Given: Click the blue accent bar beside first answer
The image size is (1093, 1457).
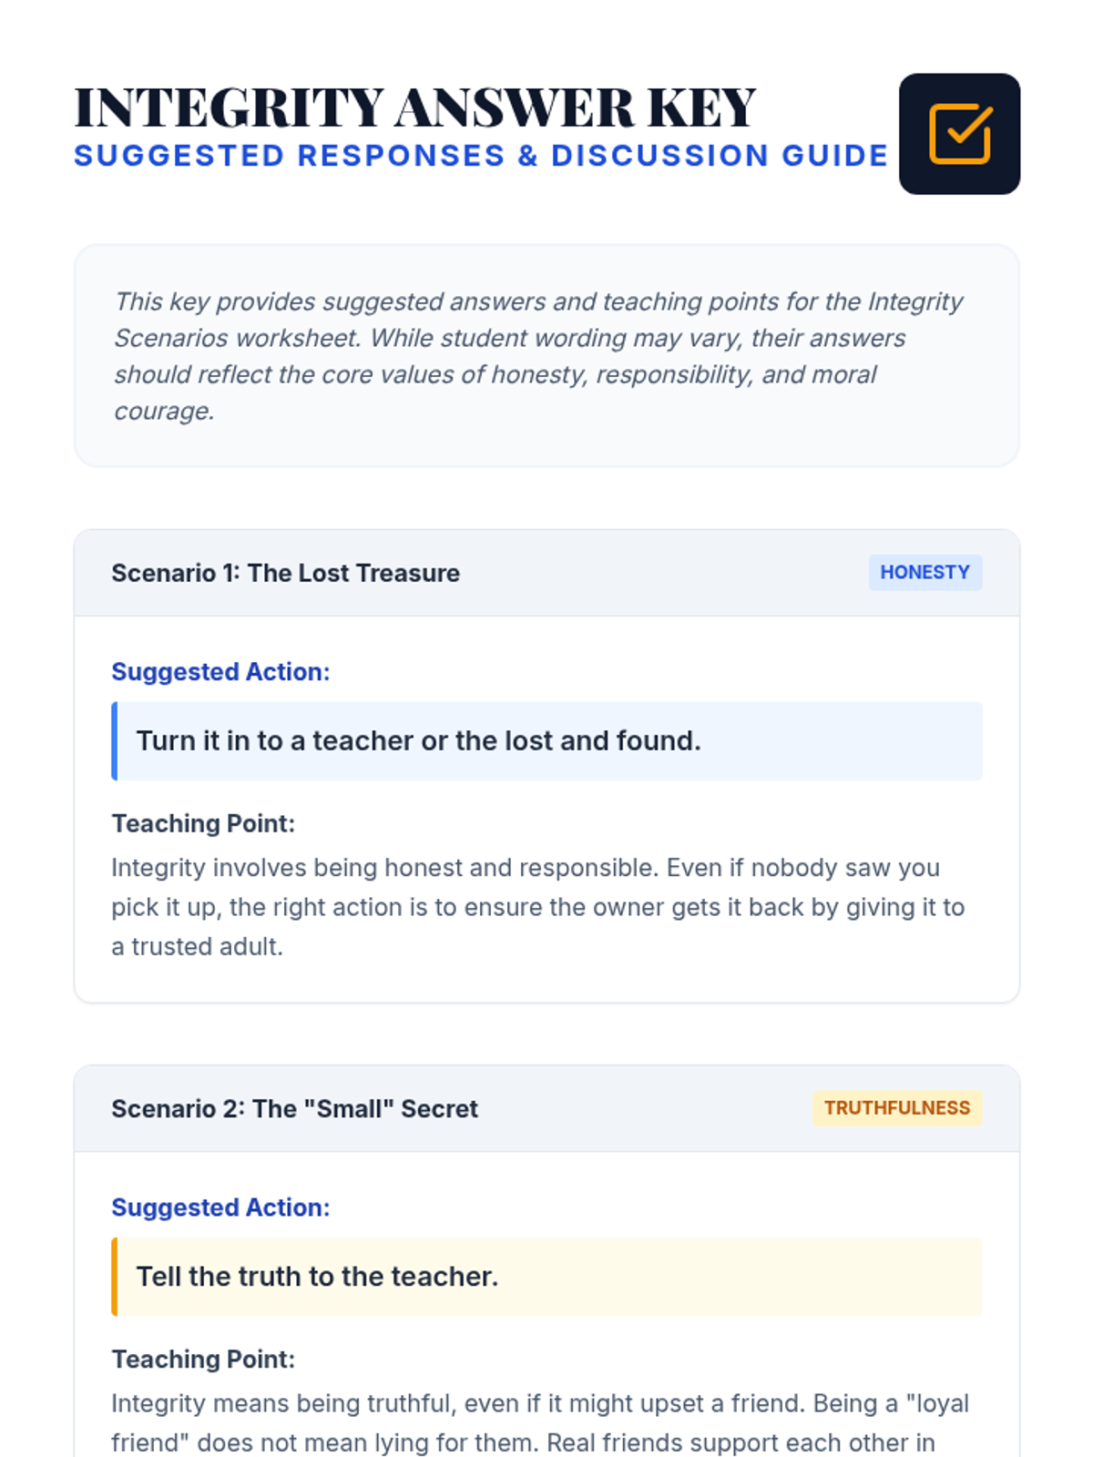Looking at the screenshot, I should (115, 741).
